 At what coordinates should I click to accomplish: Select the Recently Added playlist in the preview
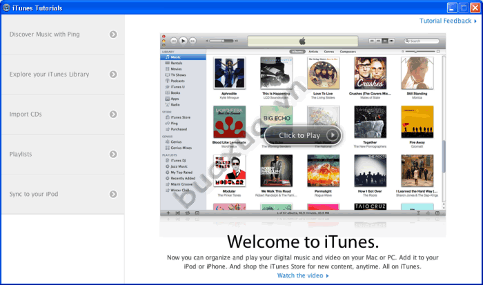[x=183, y=178]
